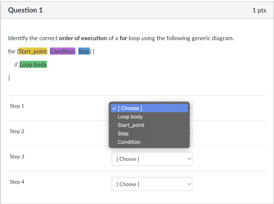
Task: Click the purple highlighted Condition text
Action: (x=62, y=51)
